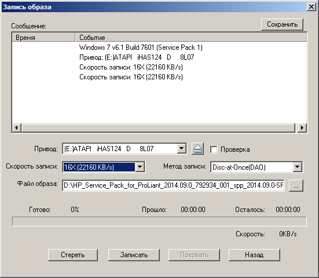Viewport: 319px width, 278px height.
Task: Click the log's right scroll arrow
Action: pos(302,128)
